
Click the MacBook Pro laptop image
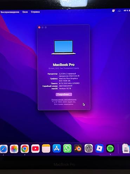[x=64, y=47]
